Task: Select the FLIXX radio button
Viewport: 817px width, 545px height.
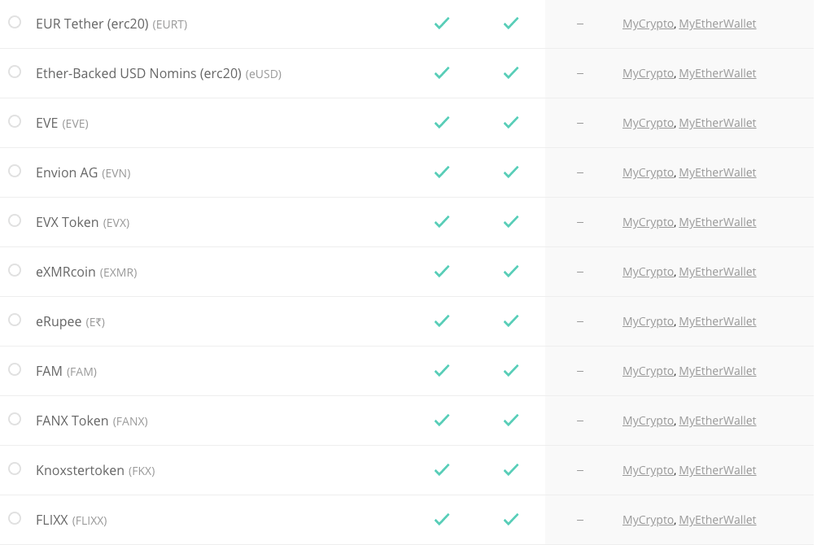Action: 15,518
